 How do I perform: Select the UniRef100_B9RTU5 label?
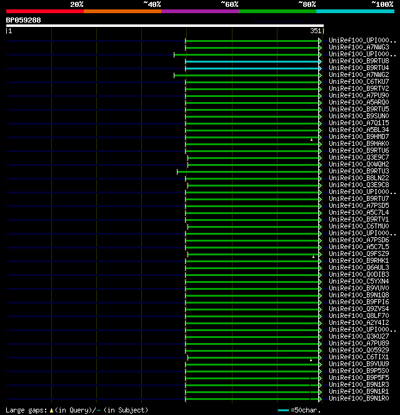click(x=359, y=109)
